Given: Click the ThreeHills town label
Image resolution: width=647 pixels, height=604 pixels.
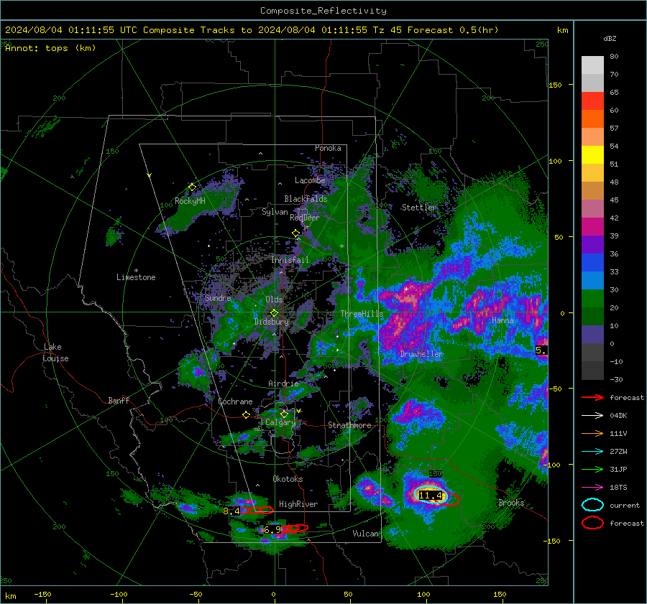Looking at the screenshot, I should click(x=362, y=314).
